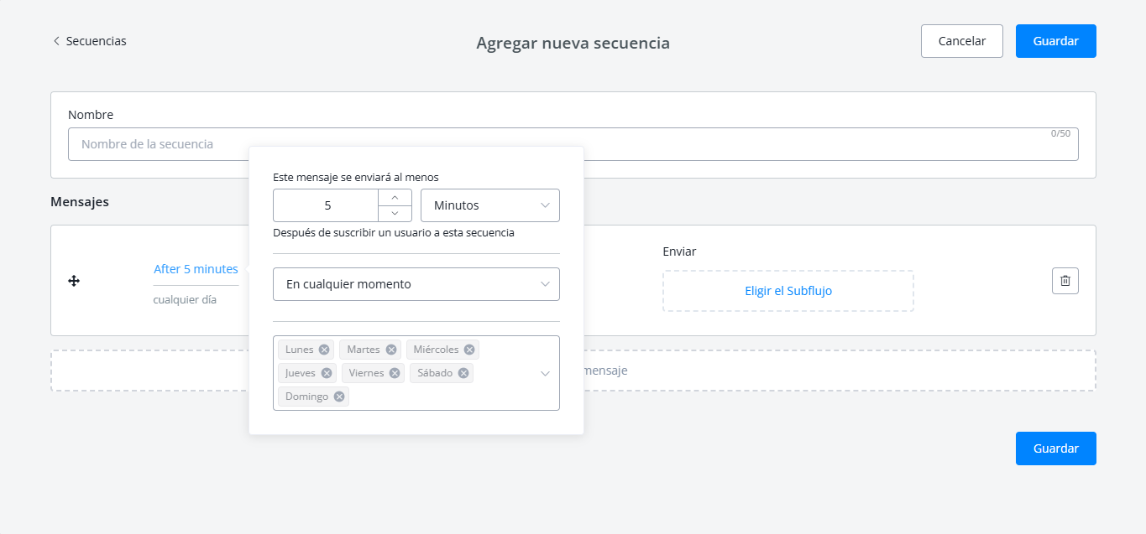Screen dimensions: 1146x534
Task: Expand the days selection dropdown
Action: (x=545, y=372)
